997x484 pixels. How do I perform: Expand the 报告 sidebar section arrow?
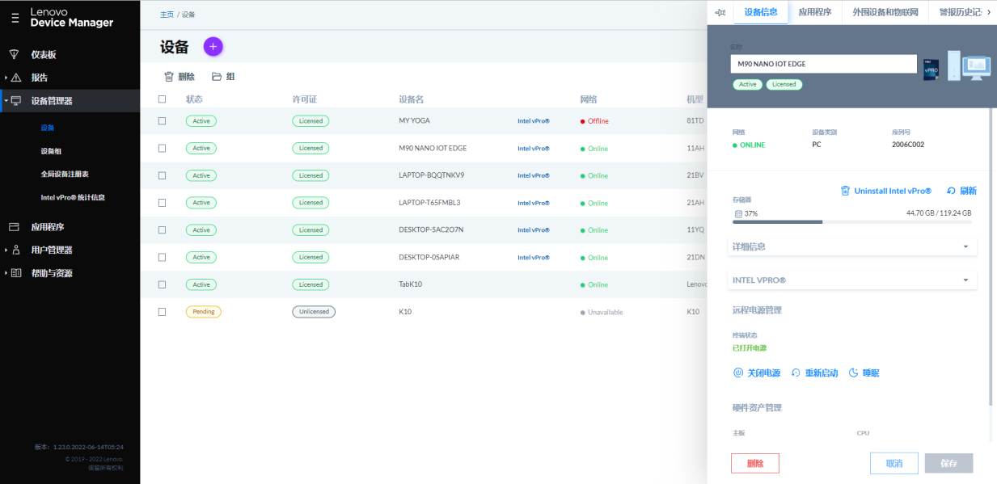(x=6, y=78)
